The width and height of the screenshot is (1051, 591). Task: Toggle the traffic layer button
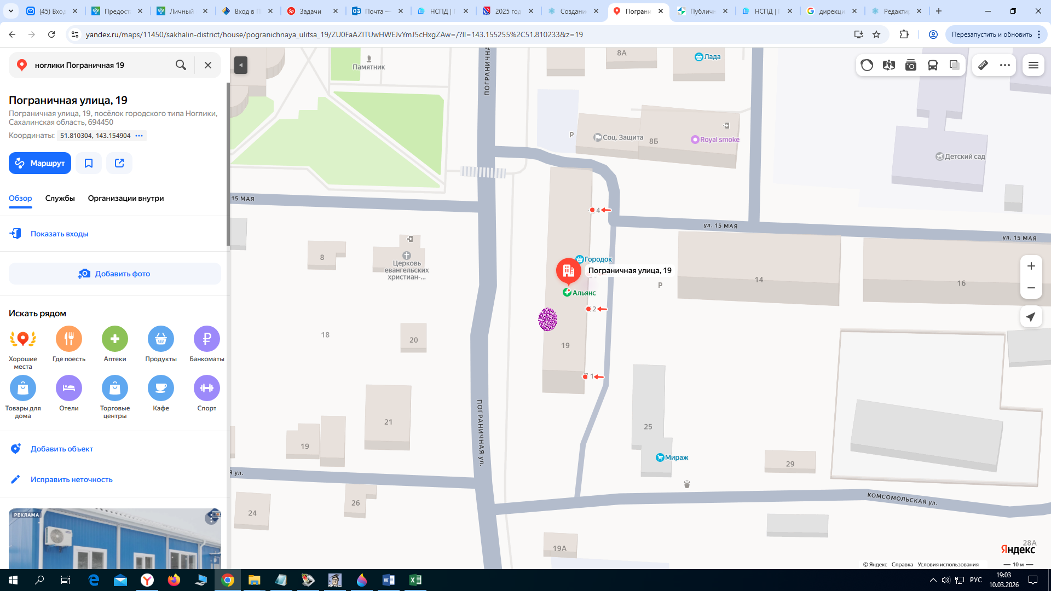867,65
